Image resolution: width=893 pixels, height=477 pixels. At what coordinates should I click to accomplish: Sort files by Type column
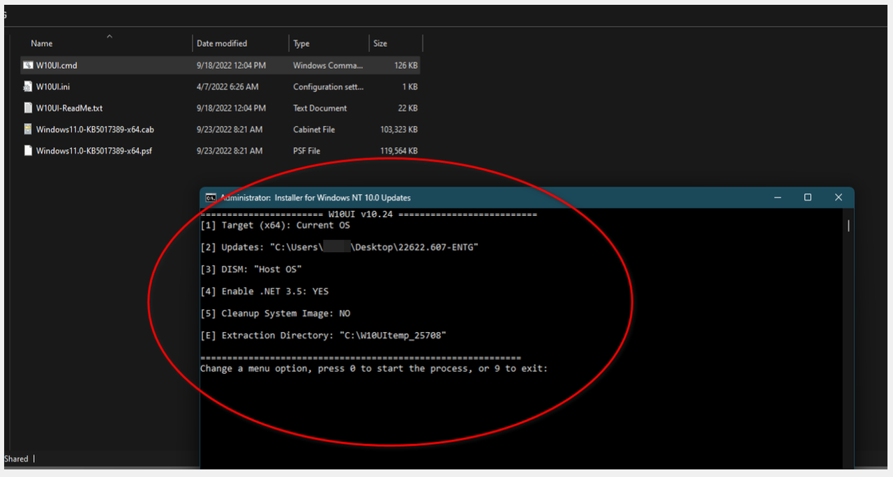tap(301, 43)
